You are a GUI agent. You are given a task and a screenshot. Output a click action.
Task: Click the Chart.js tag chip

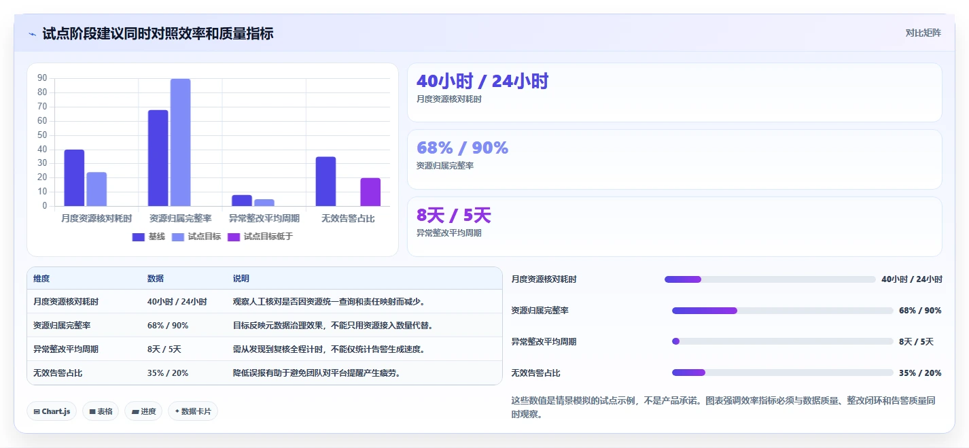(x=52, y=411)
